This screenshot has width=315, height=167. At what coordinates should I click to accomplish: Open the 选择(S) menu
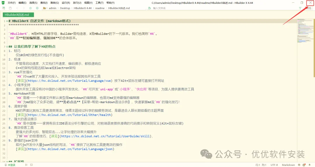pos(33,3)
